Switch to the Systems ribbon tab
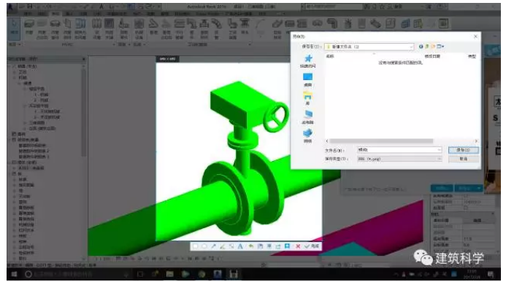Image resolution: width=506 pixels, height=282 pixels. pos(55,14)
